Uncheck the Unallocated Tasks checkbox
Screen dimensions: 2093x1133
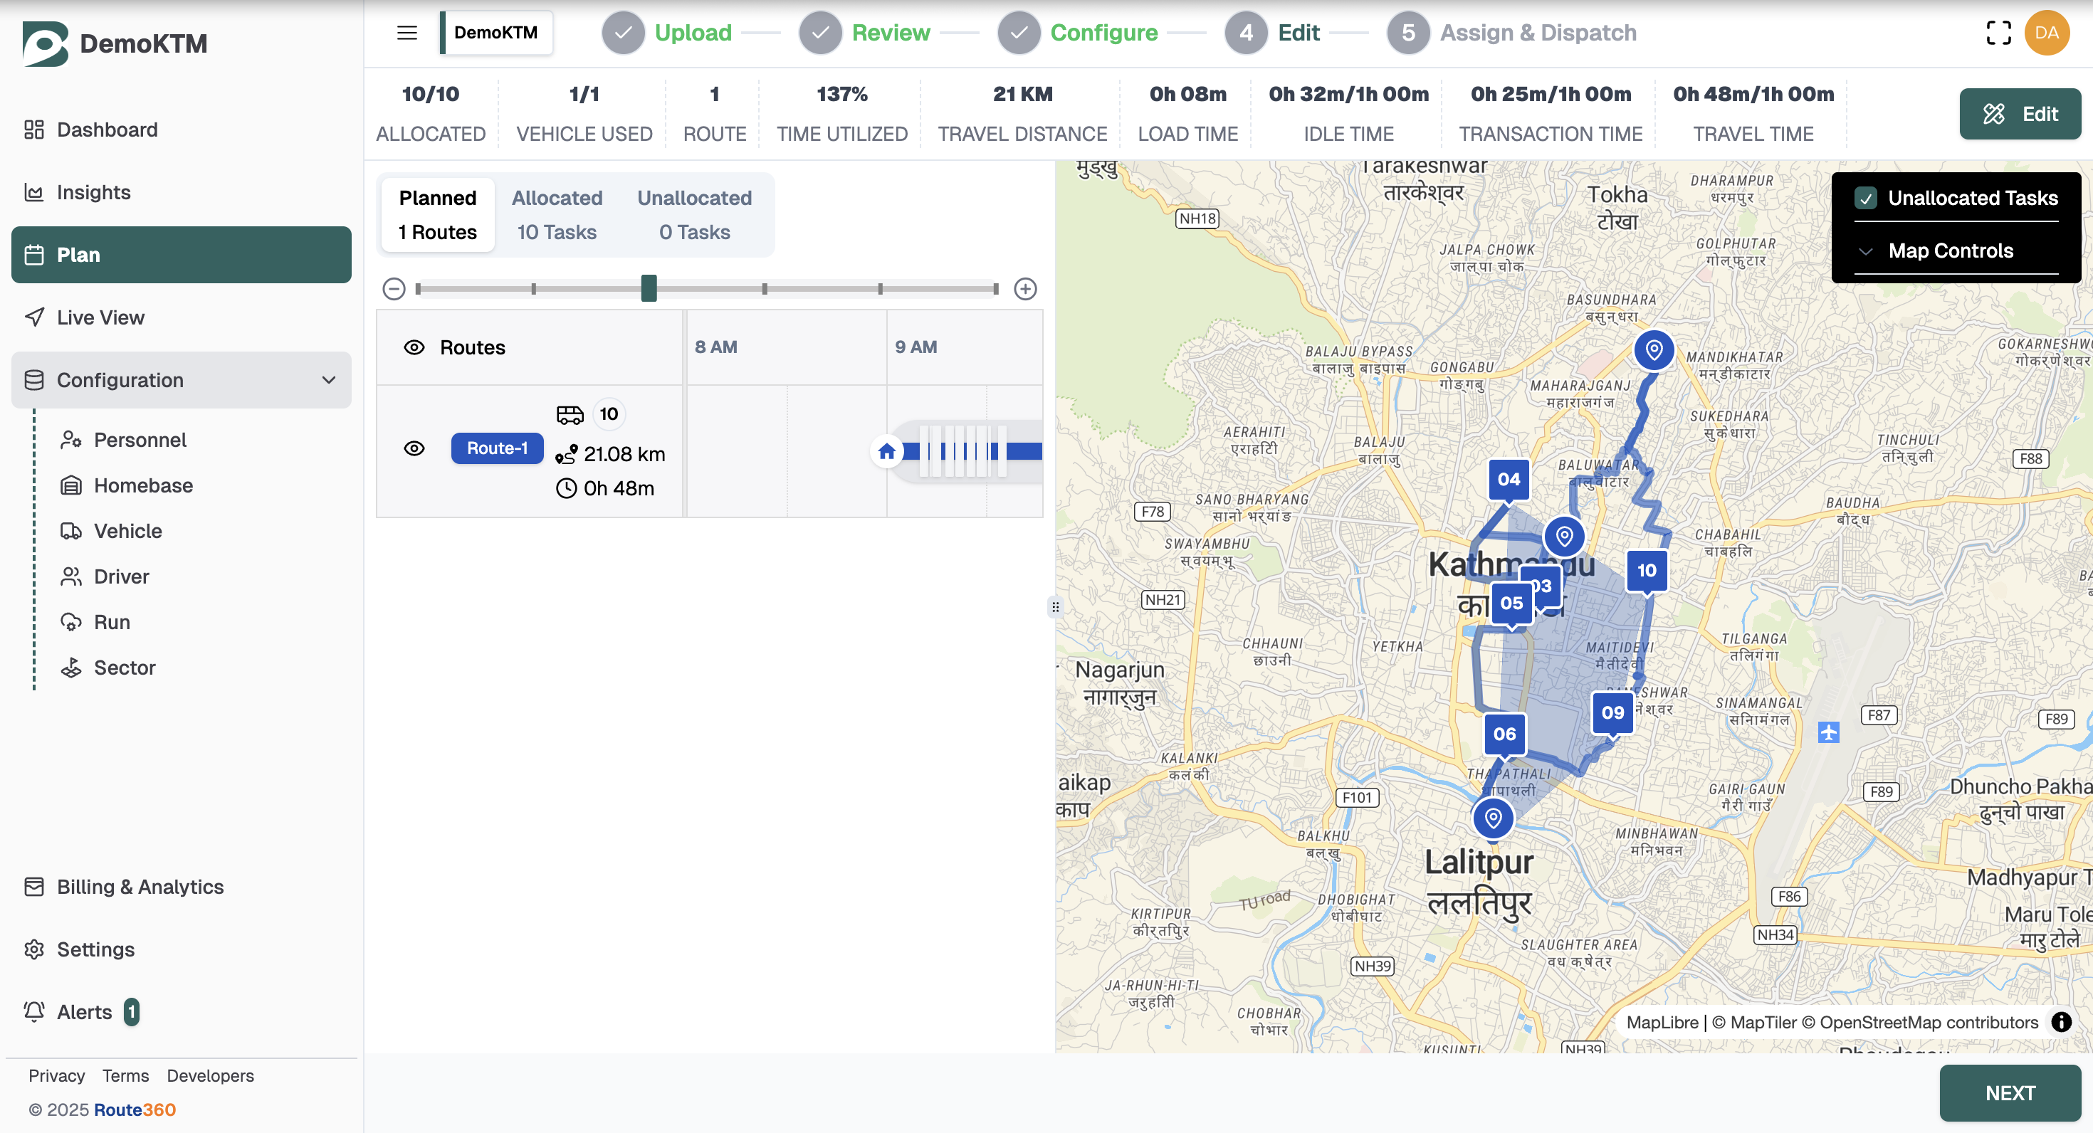click(1867, 198)
